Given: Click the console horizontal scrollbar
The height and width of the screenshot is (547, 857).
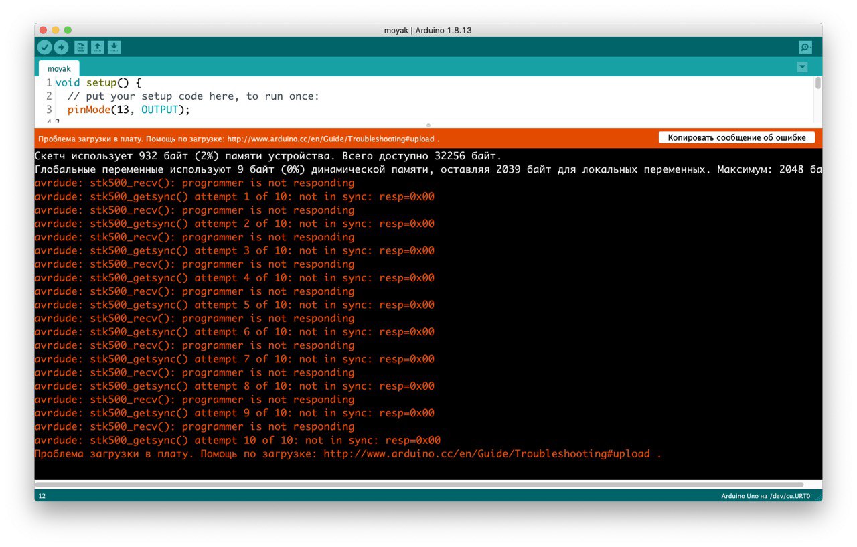Looking at the screenshot, I should pos(419,484).
